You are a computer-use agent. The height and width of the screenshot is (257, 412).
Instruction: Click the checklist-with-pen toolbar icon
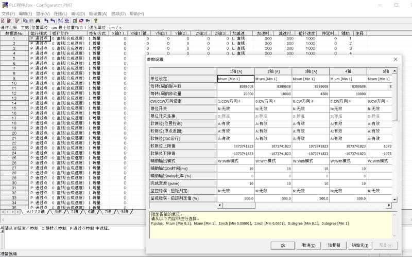point(17,21)
